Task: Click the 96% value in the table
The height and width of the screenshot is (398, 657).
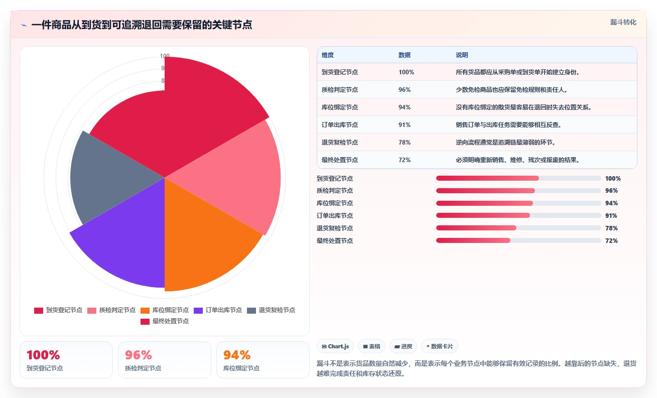Action: [405, 90]
